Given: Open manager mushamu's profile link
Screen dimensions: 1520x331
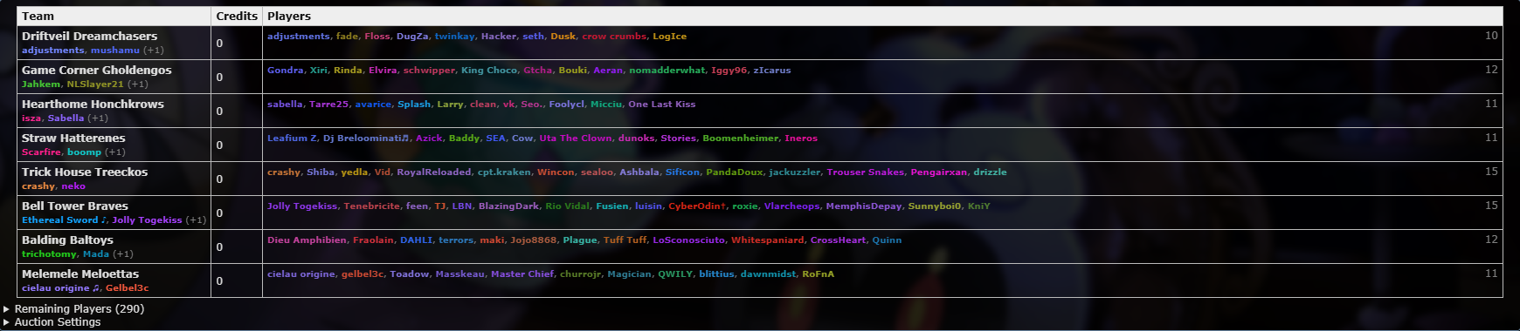Looking at the screenshot, I should click(115, 51).
